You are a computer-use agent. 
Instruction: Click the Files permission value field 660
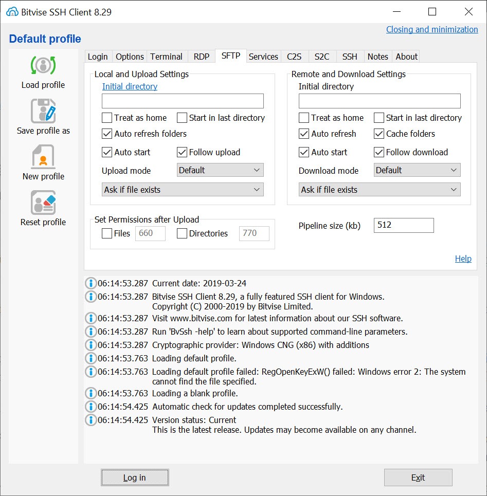pos(150,233)
